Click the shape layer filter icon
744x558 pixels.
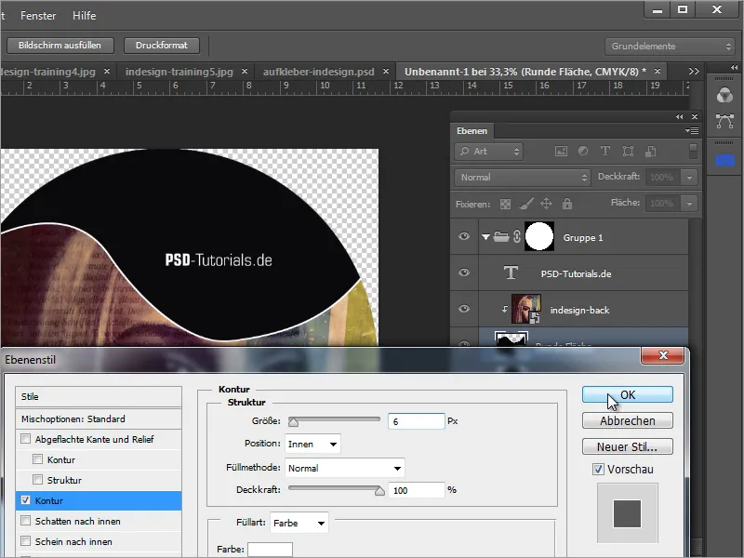coord(628,152)
